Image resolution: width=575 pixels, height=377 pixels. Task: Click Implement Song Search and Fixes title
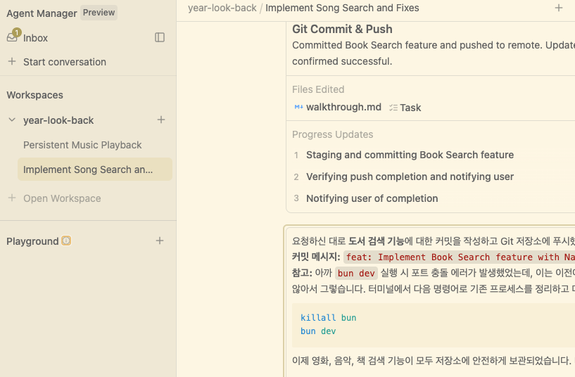pyautogui.click(x=342, y=8)
